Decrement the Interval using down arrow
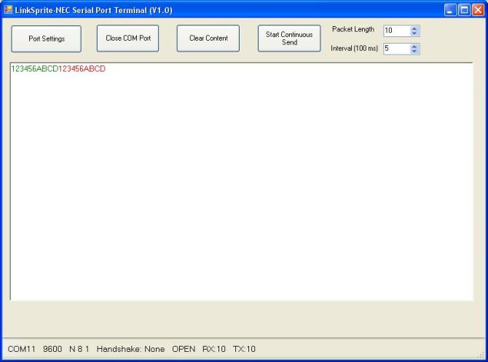 click(414, 52)
